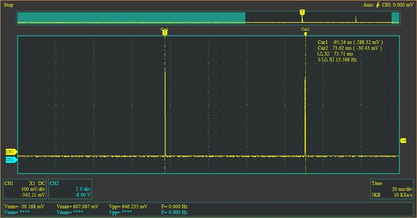Select the CH2 ground level marker
The height and width of the screenshot is (218, 417).
pyautogui.click(x=11, y=160)
